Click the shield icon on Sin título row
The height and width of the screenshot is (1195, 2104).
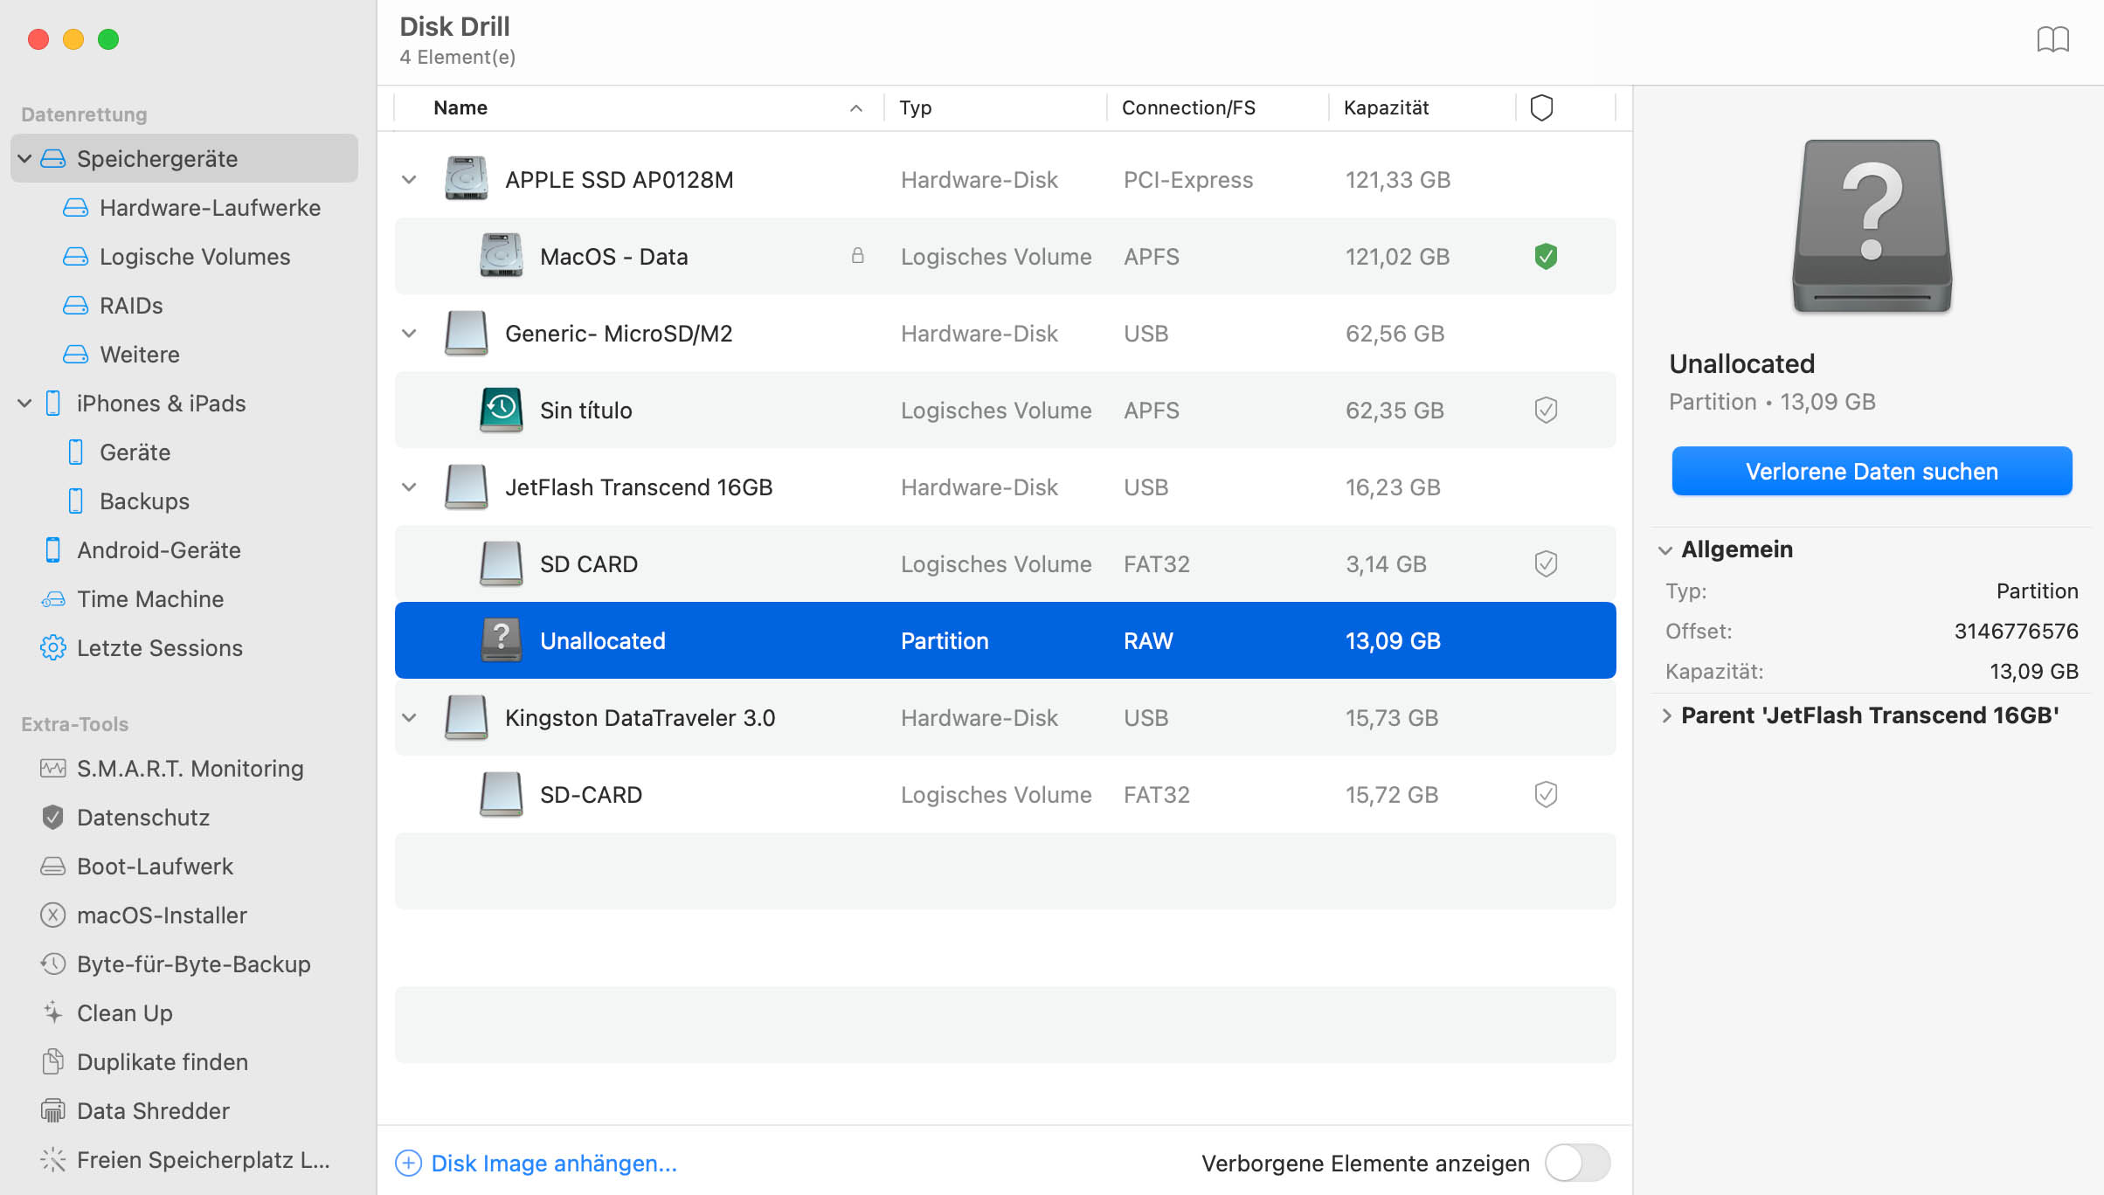(1546, 411)
